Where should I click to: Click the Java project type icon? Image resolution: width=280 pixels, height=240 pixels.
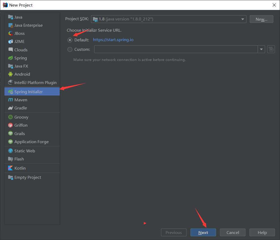coord(10,17)
